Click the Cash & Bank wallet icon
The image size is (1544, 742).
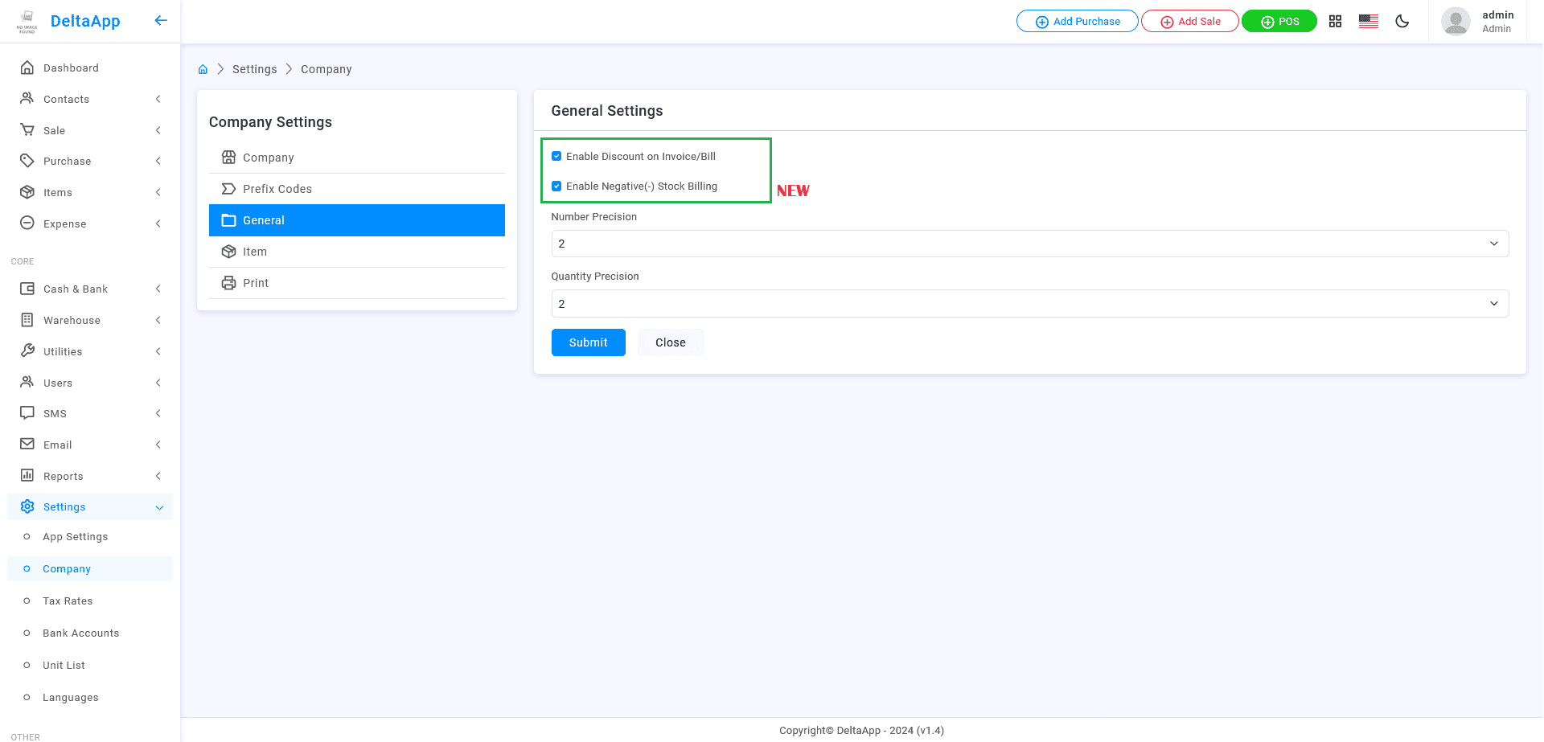click(x=27, y=289)
